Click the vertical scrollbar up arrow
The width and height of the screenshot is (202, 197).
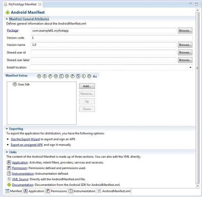coord(197,10)
